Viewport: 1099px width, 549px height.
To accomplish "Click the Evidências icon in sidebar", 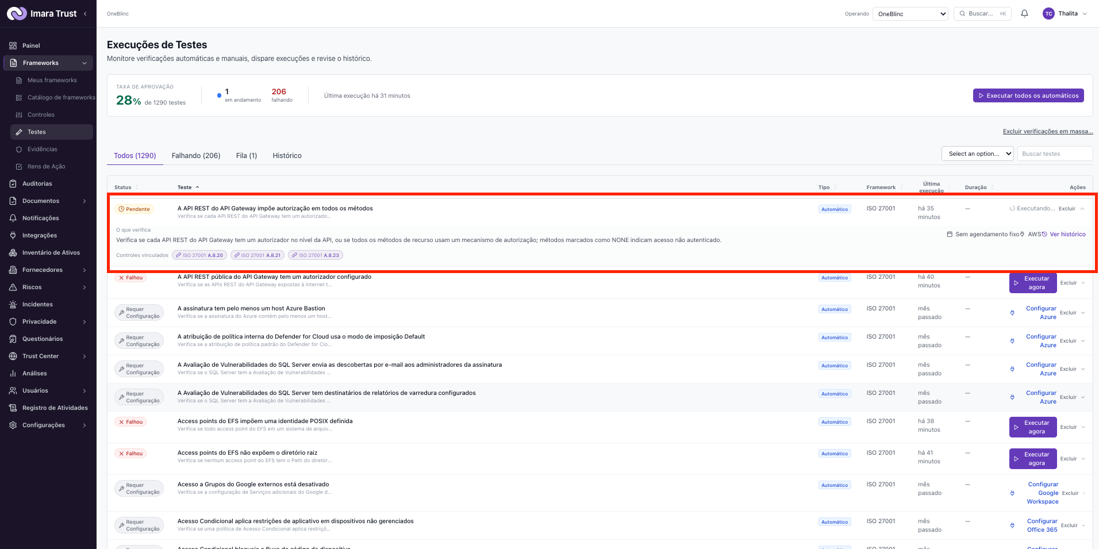I will pos(19,149).
